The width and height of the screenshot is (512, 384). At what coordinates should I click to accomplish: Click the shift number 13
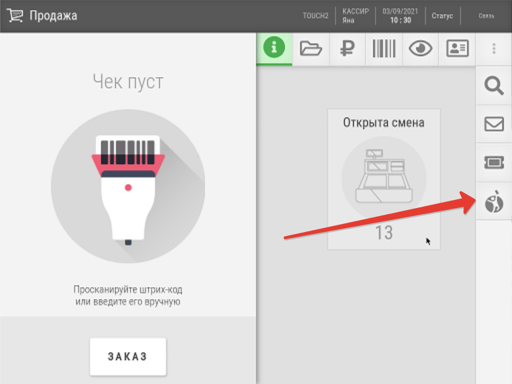pos(384,233)
